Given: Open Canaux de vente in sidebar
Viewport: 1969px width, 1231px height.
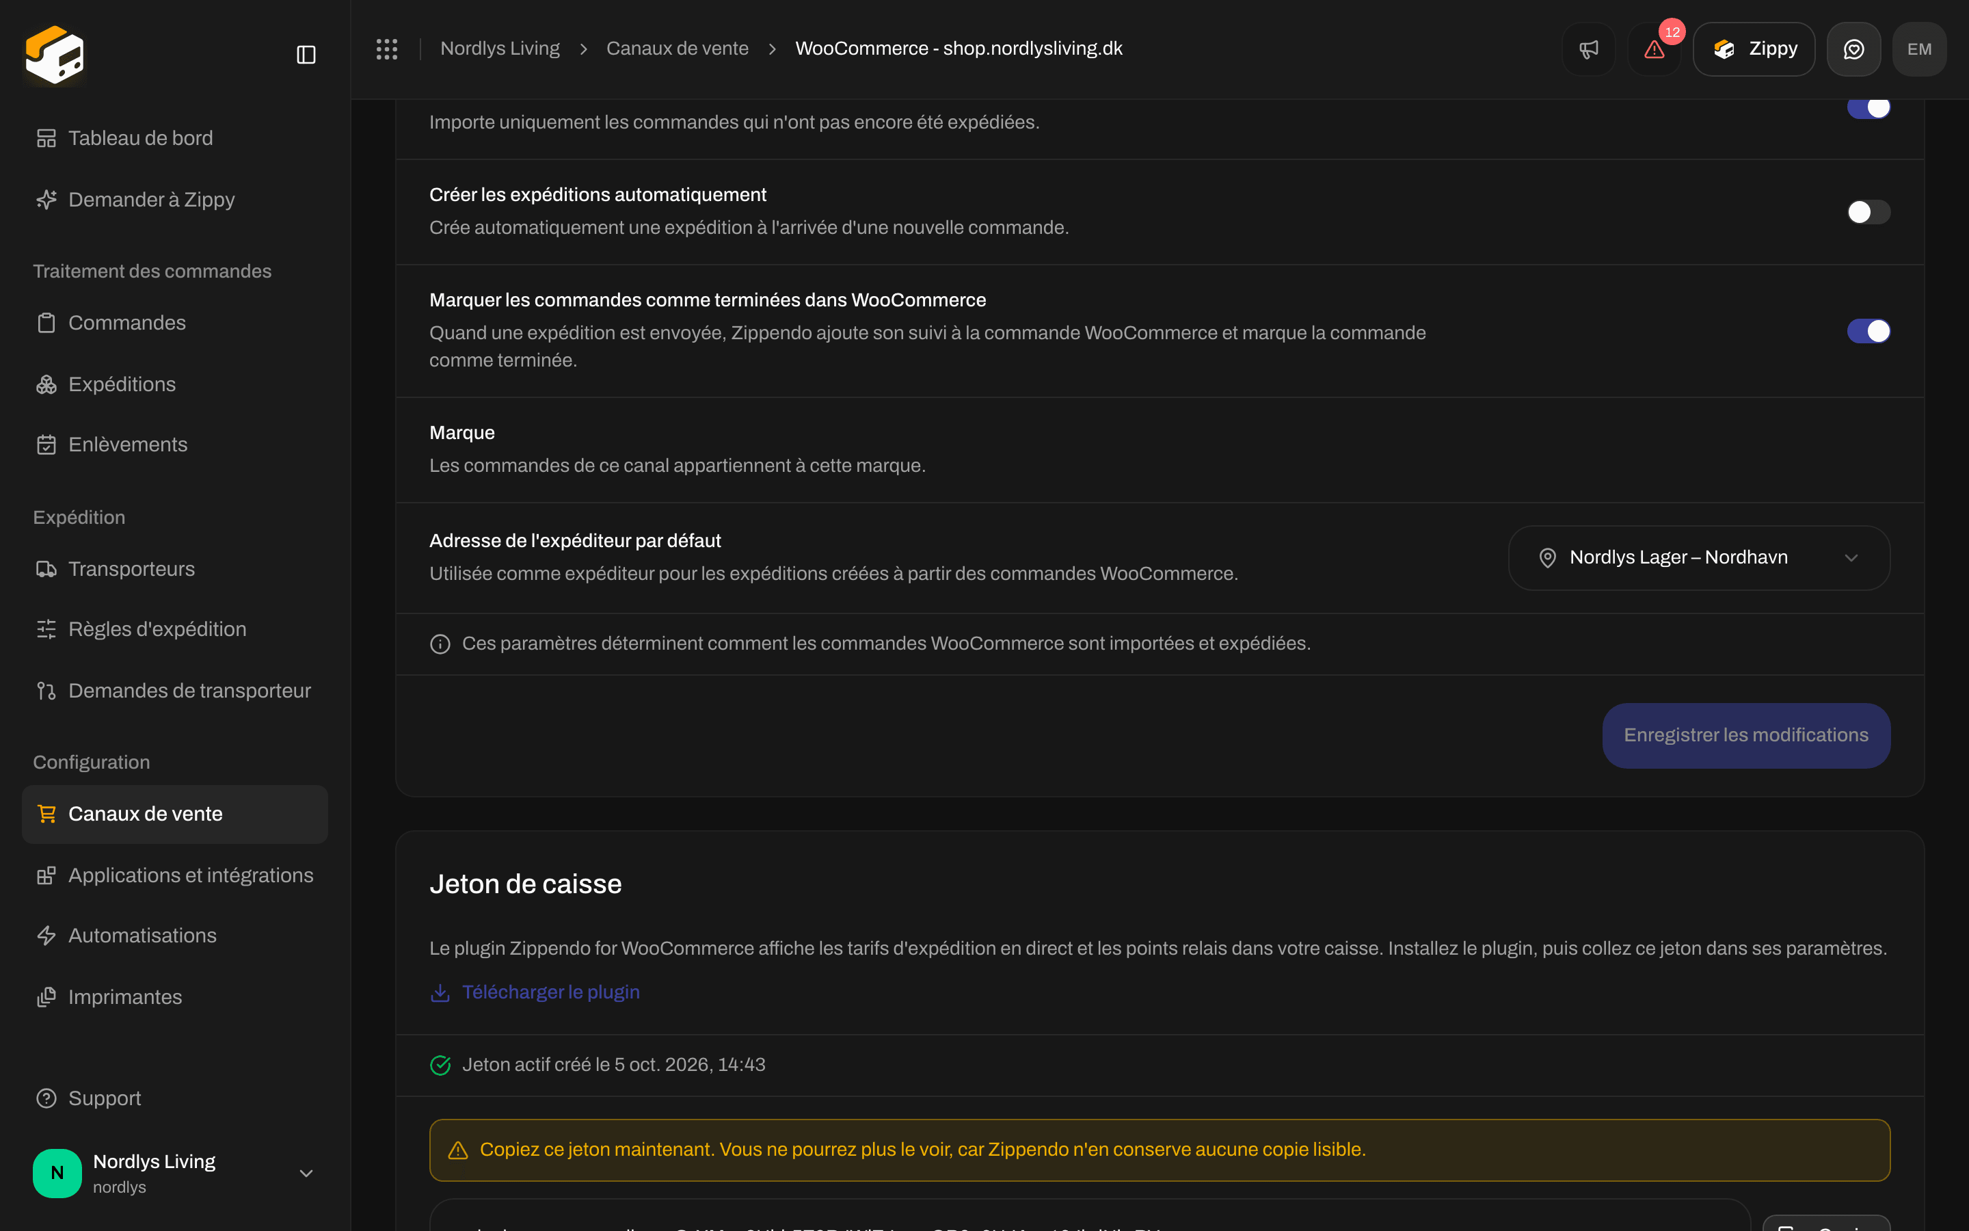Looking at the screenshot, I should (175, 814).
